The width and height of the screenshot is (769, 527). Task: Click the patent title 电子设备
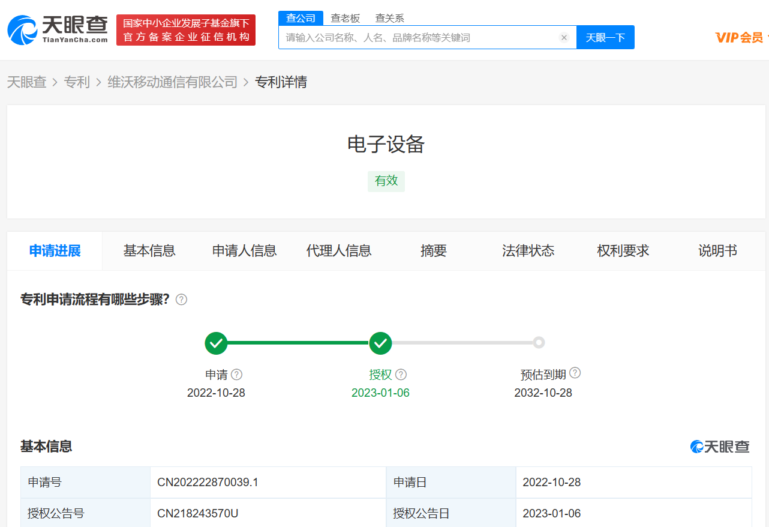[x=386, y=144]
